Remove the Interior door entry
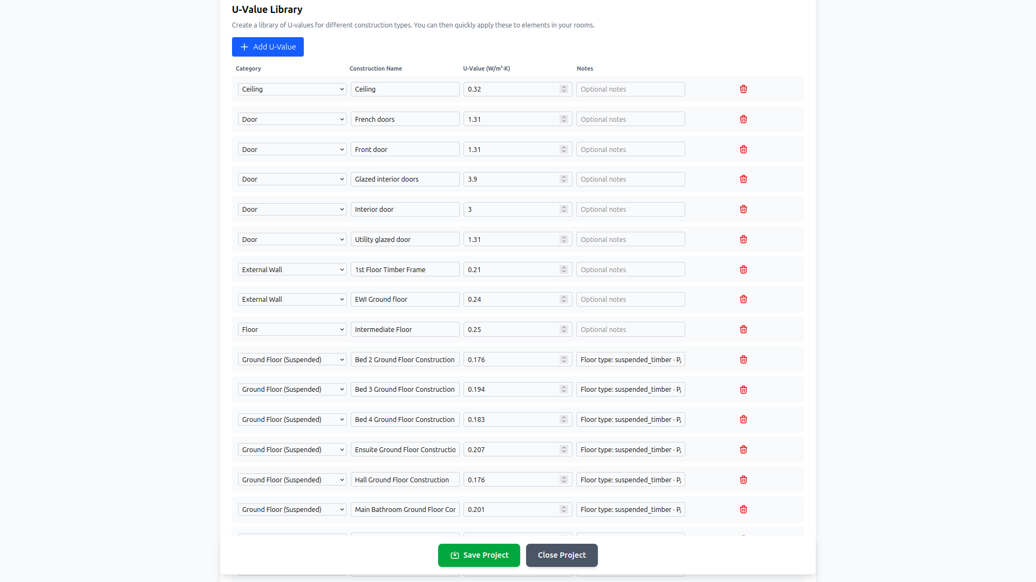This screenshot has height=582, width=1036. pyautogui.click(x=743, y=209)
